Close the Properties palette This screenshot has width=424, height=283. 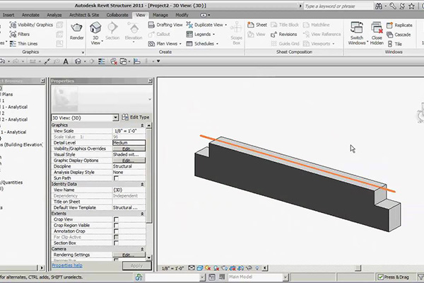(x=150, y=81)
